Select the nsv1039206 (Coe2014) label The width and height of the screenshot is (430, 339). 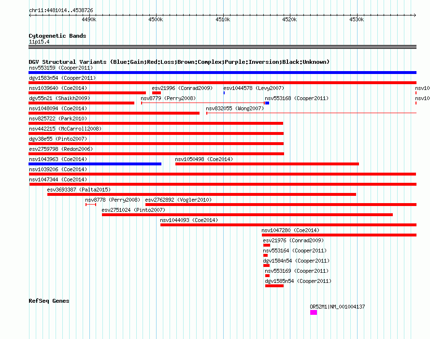(58, 169)
